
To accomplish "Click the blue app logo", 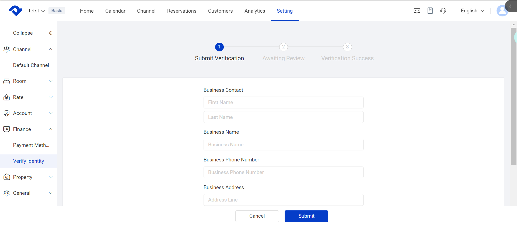I will tap(16, 11).
